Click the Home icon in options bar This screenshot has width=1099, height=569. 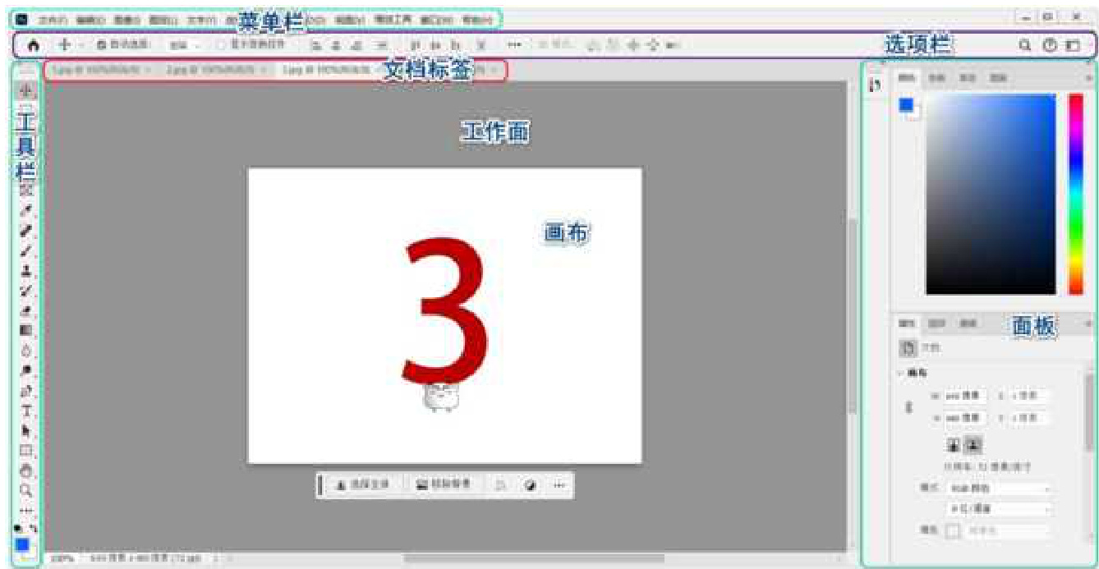point(33,46)
